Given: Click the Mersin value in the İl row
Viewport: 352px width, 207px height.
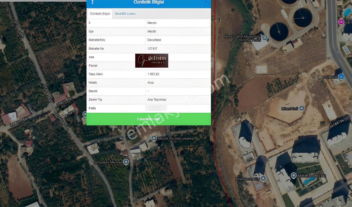Looking at the screenshot, I should click(152, 23).
